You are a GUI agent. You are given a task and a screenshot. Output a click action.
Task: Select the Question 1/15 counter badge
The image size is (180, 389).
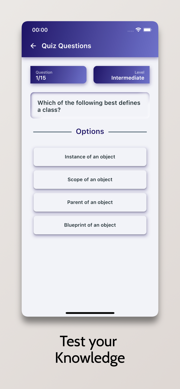pos(58,75)
